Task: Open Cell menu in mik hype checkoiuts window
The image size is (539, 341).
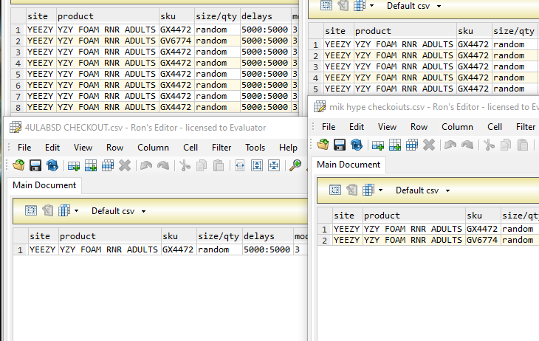Action: coord(495,127)
